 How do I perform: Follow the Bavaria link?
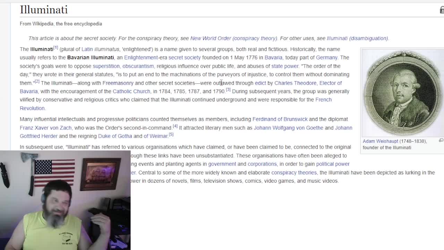(x=273, y=58)
